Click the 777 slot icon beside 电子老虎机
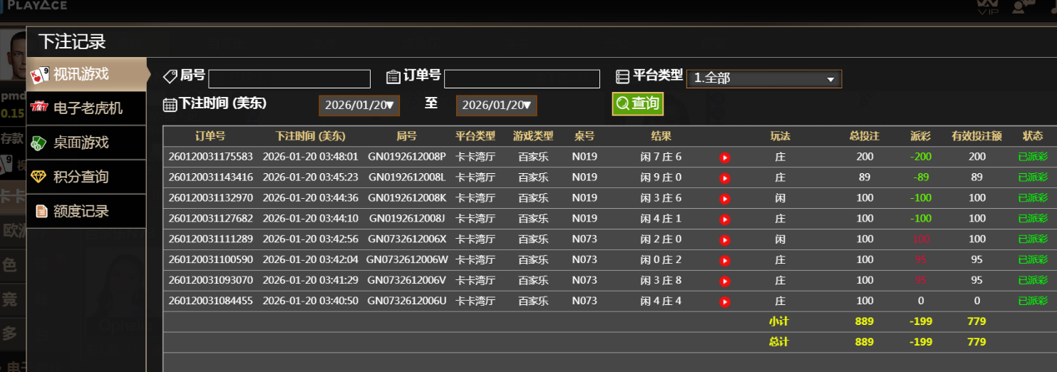The width and height of the screenshot is (1057, 372). tap(39, 108)
